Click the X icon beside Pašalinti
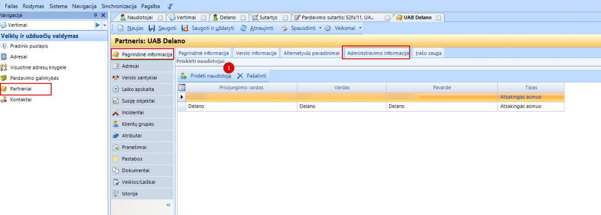The image size is (601, 215). click(x=240, y=76)
